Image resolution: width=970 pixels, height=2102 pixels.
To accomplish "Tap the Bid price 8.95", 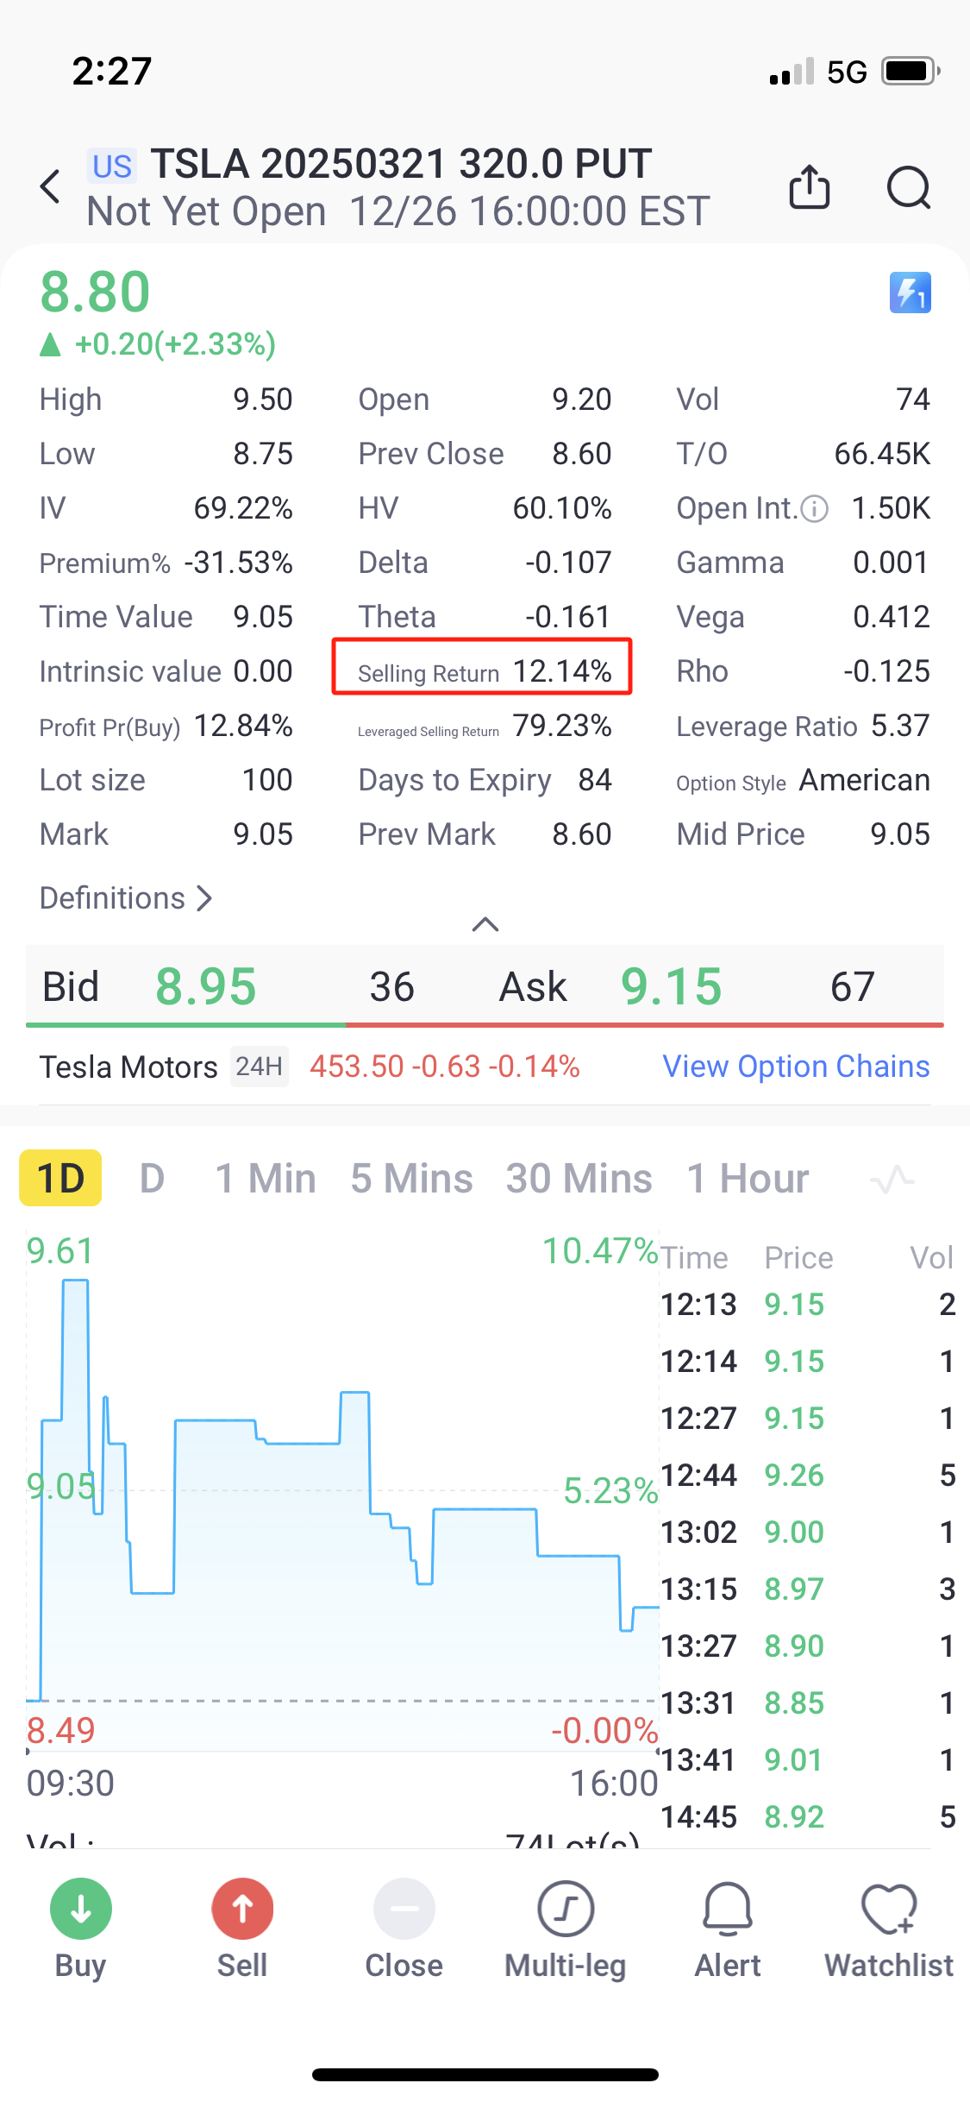I will (205, 986).
